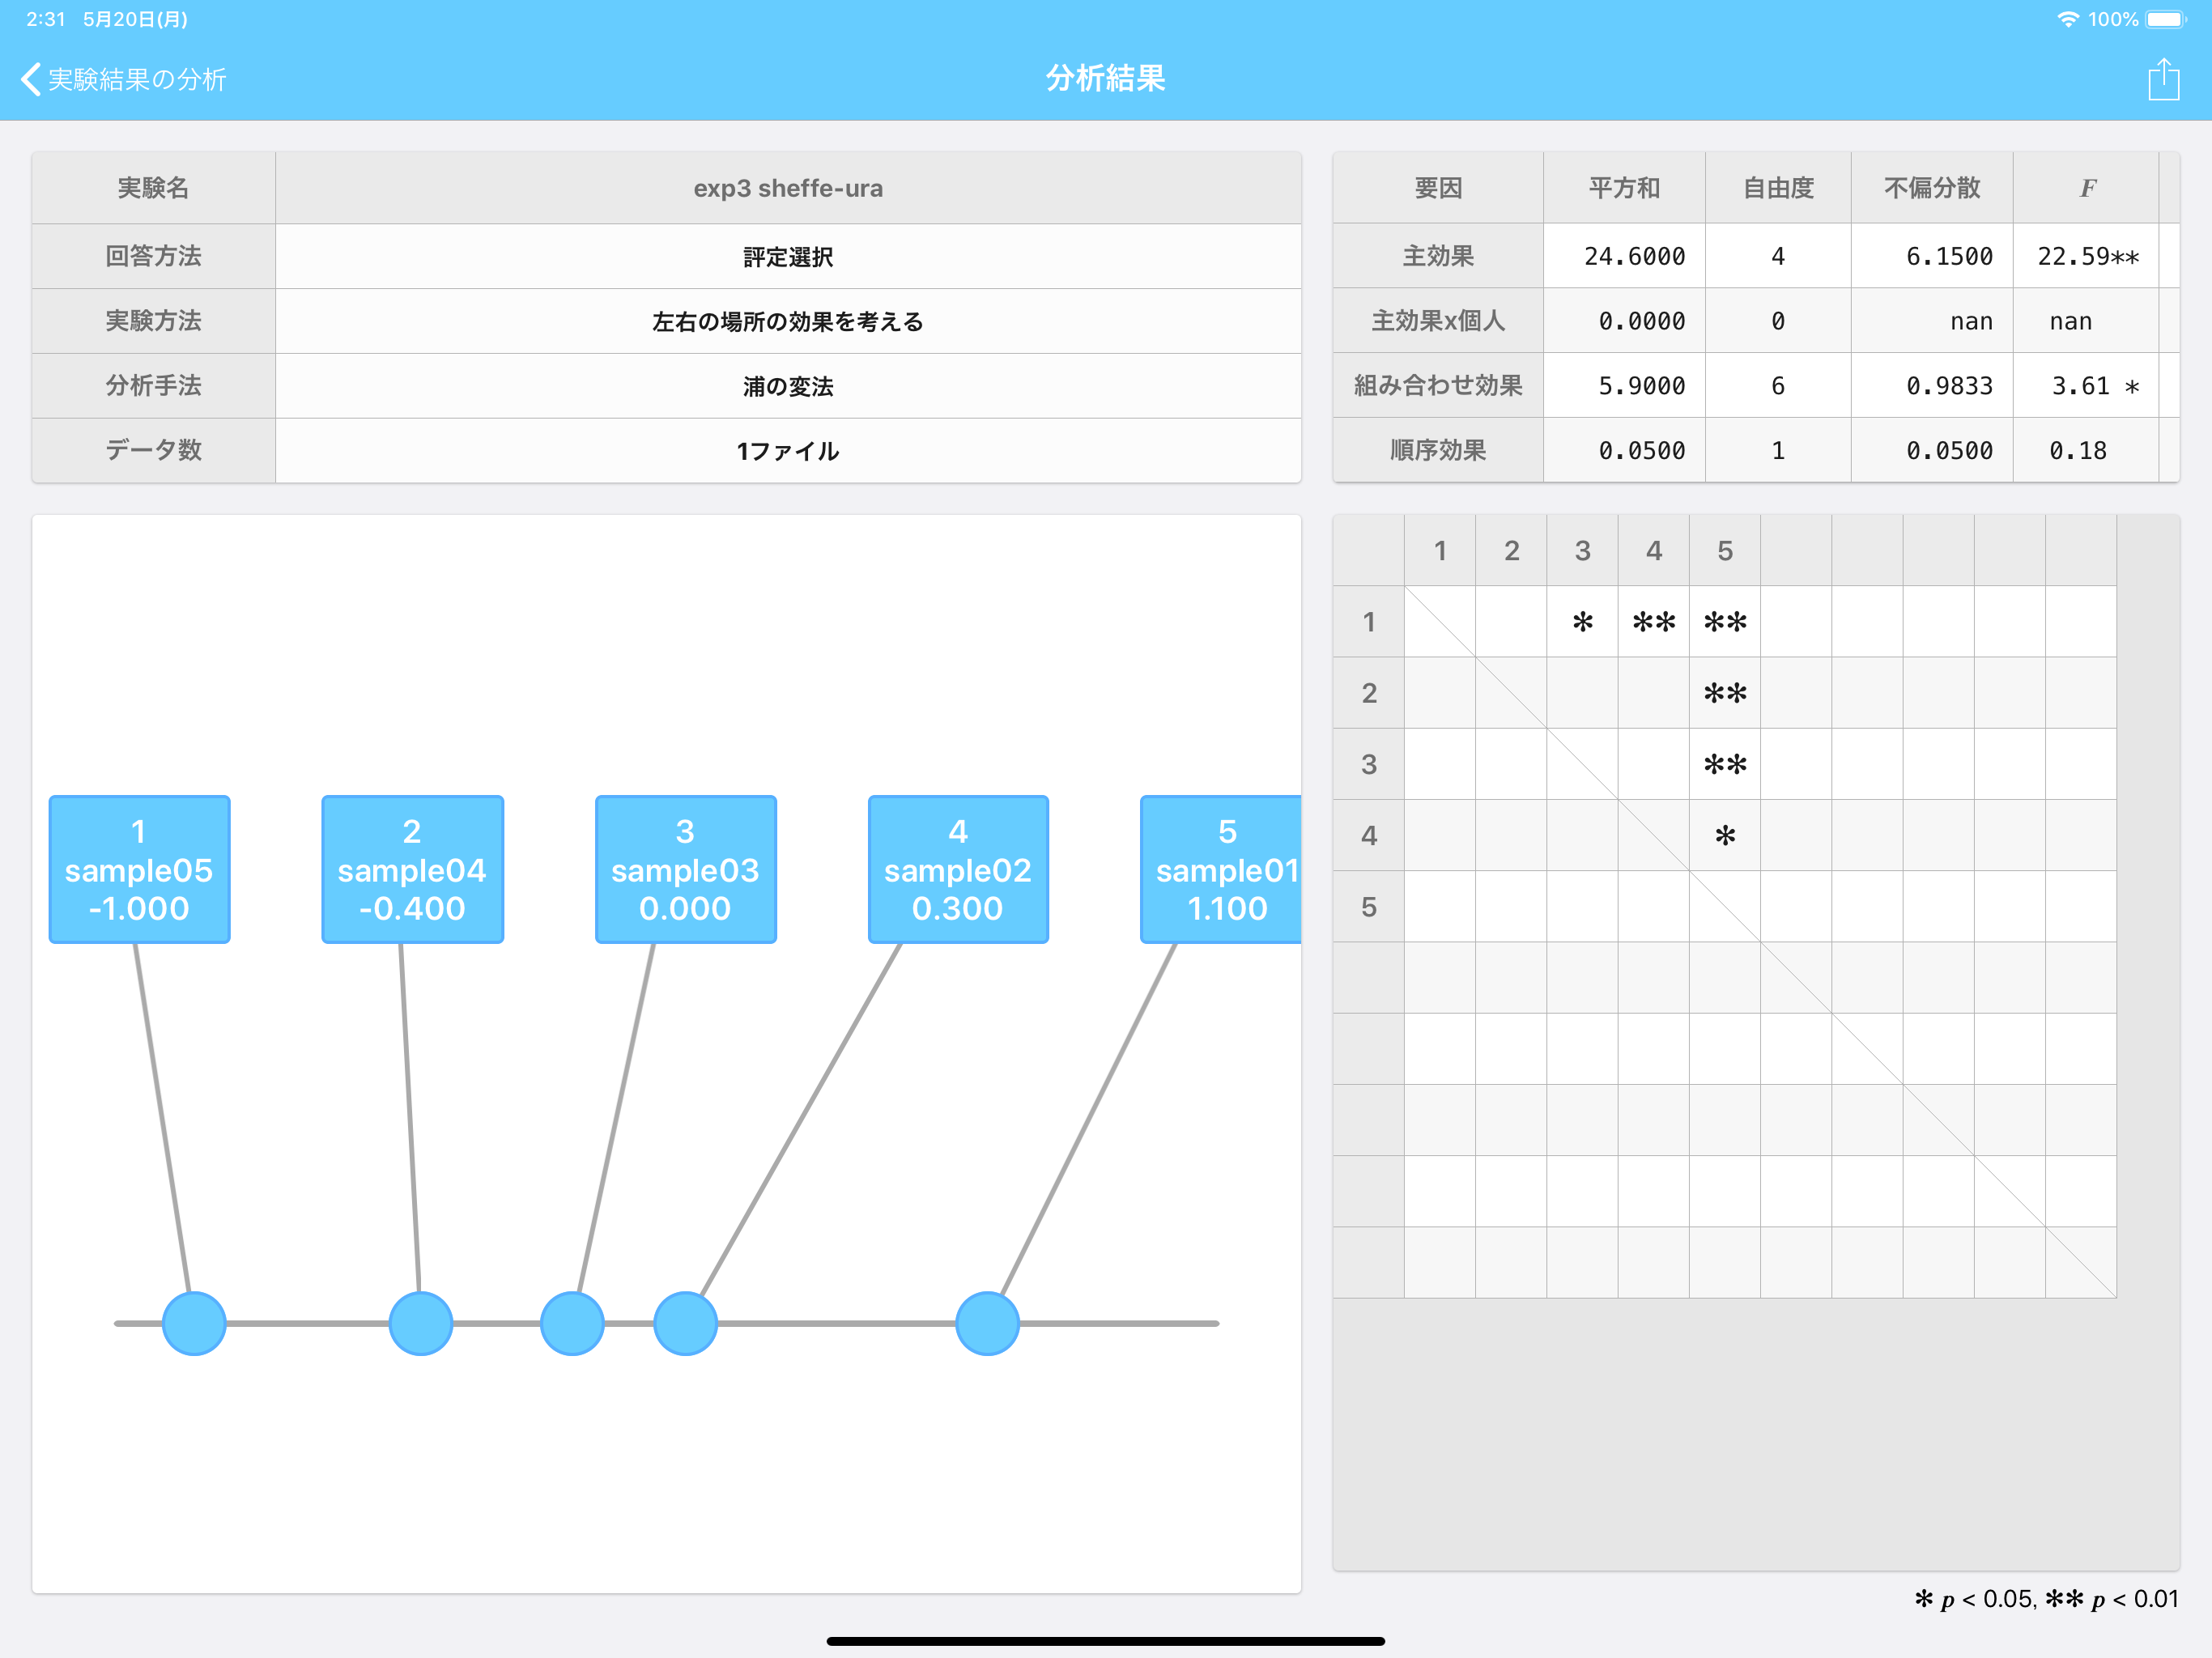Image resolution: width=2212 pixels, height=1658 pixels.
Task: Tap matrix row header 5
Action: (1369, 906)
